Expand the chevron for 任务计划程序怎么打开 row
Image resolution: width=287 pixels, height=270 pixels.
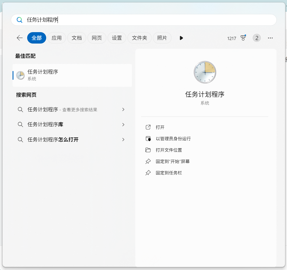tap(123, 139)
